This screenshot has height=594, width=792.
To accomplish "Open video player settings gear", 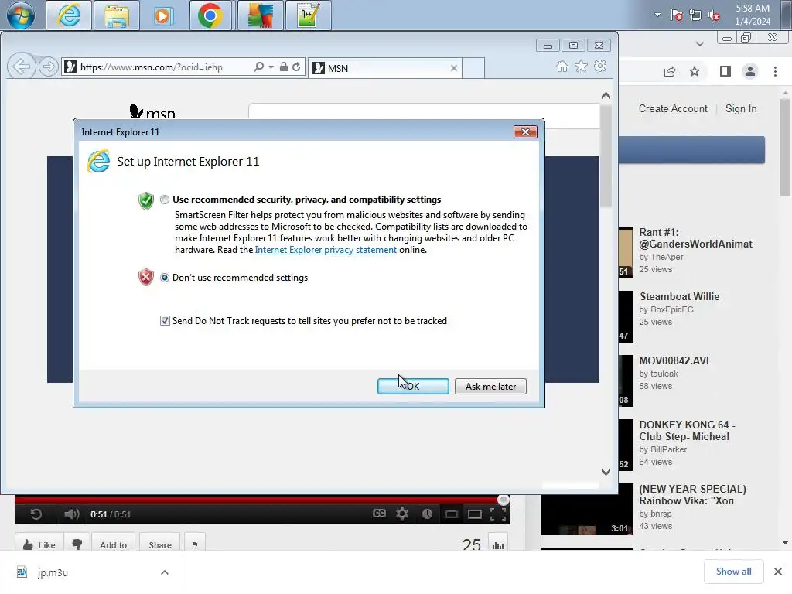I will pos(402,514).
